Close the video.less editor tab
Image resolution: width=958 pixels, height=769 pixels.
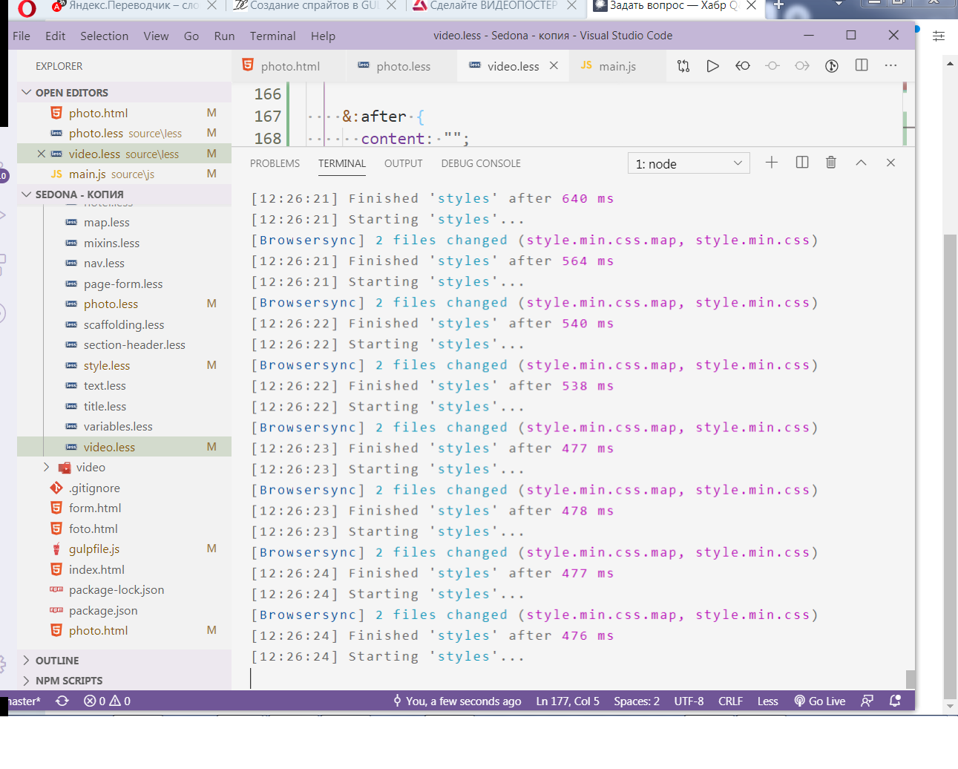554,65
